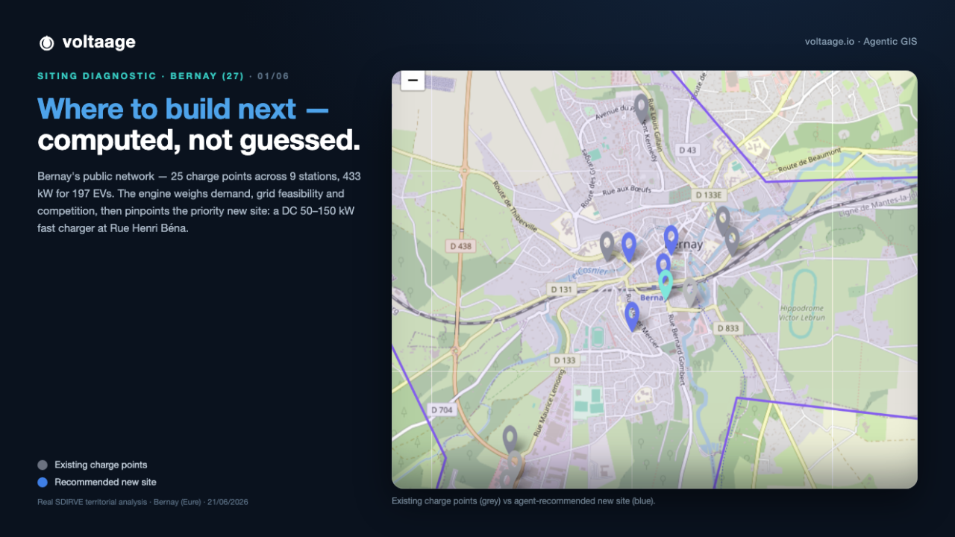Click the D 43 road label on map
The width and height of the screenshot is (955, 537).
tap(687, 150)
